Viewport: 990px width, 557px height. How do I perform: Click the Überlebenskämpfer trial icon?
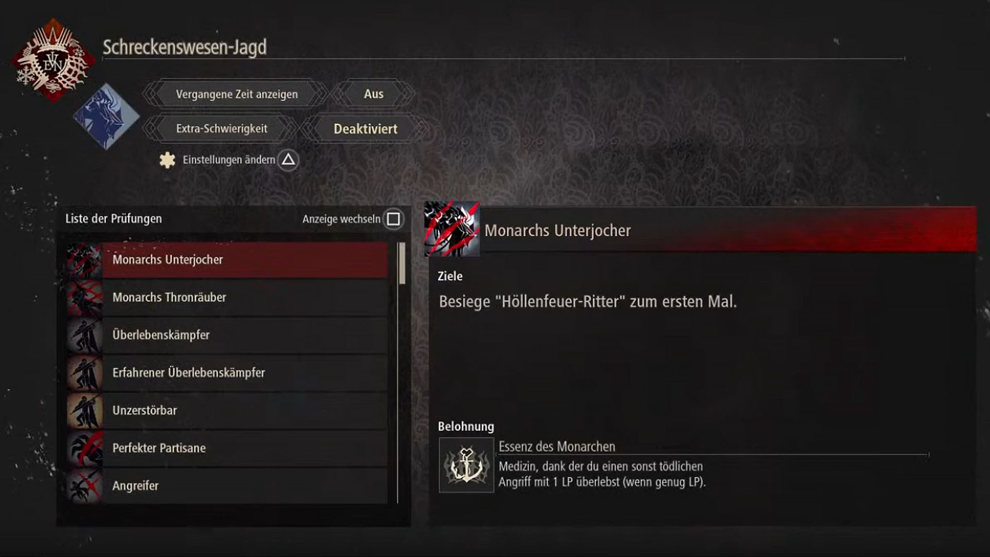point(85,335)
